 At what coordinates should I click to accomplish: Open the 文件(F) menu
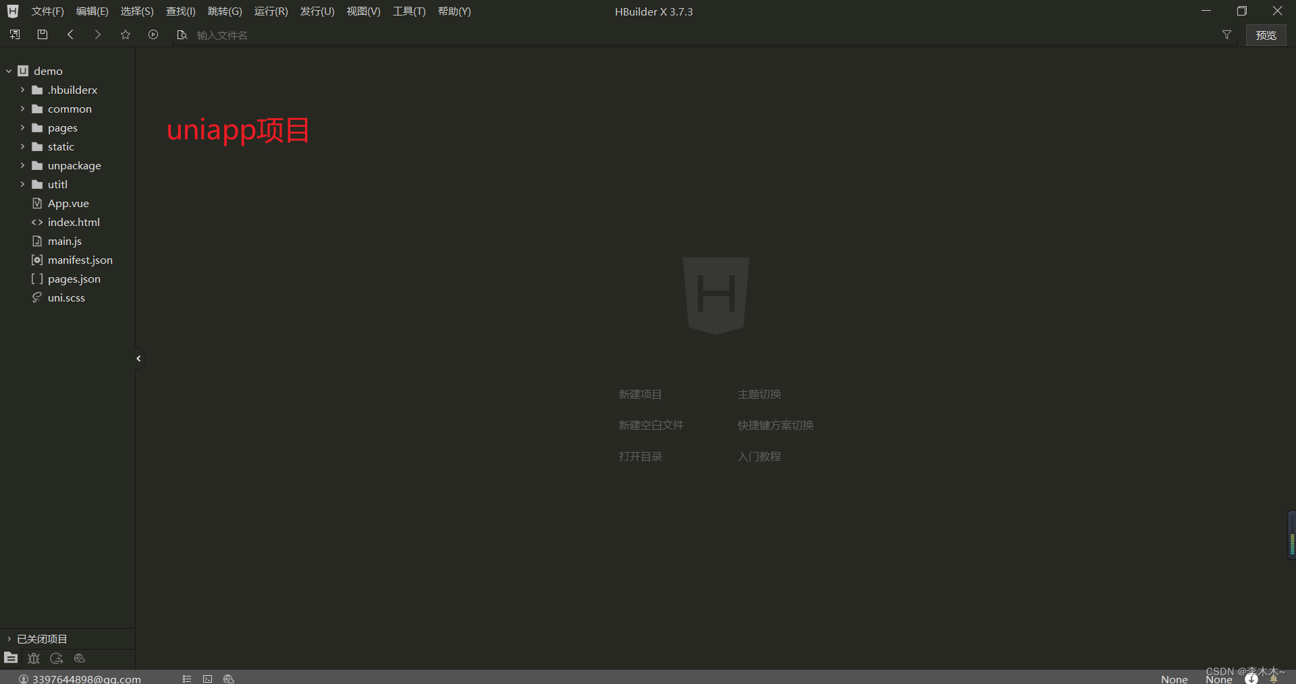click(47, 11)
